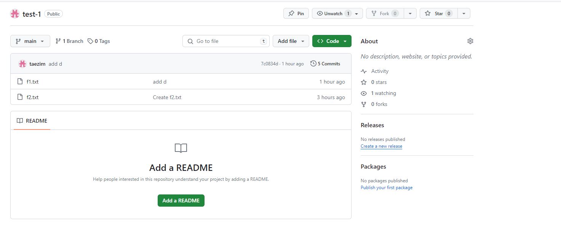Click the large book icon above Add a README

(x=181, y=148)
